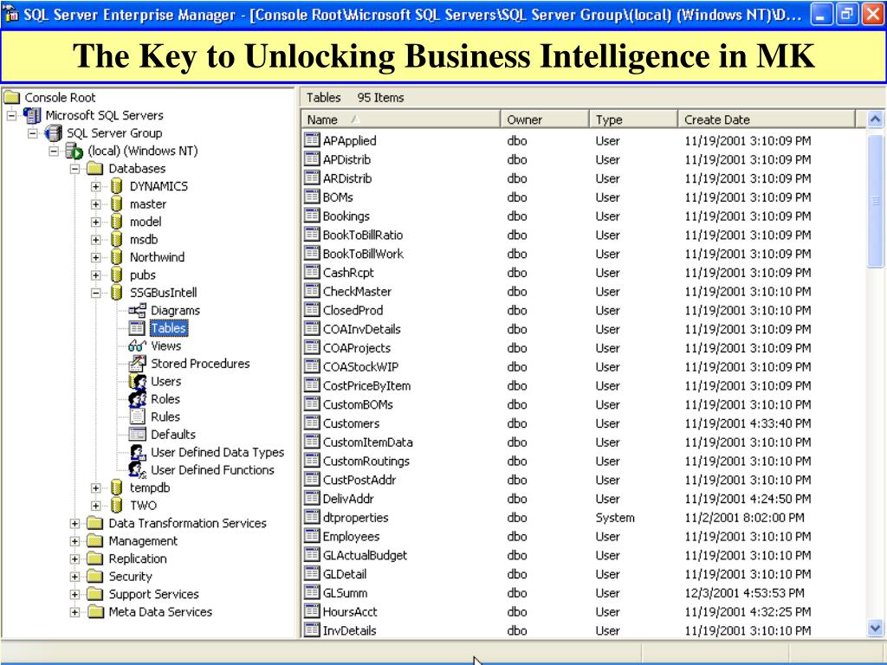The width and height of the screenshot is (887, 665).
Task: Select the BookToBillRatio table name
Action: pyautogui.click(x=363, y=235)
